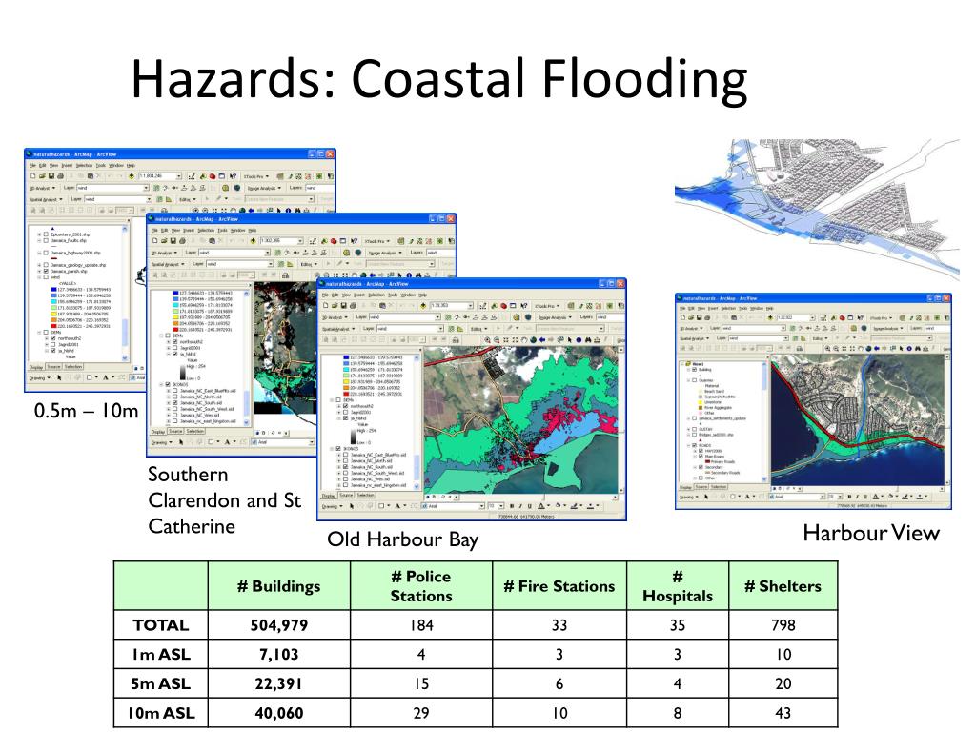This screenshot has width=976, height=732.
Task: Click New document icon in Old Harbour Bay window
Action: tap(326, 306)
